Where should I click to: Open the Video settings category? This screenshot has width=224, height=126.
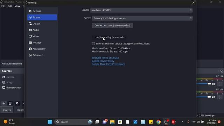[x=42, y=36]
